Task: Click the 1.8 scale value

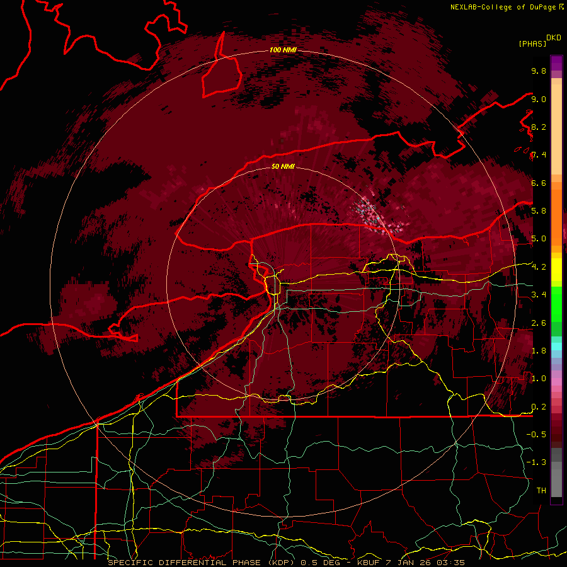Action: (539, 351)
